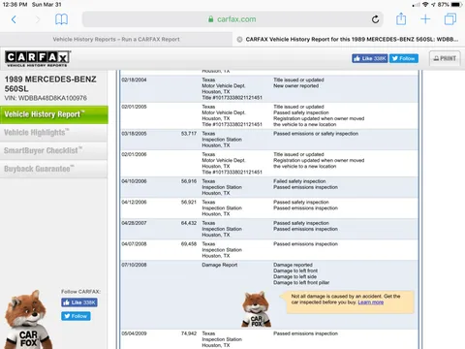
Task: Tap the carfax.com address bar
Action: 232,19
